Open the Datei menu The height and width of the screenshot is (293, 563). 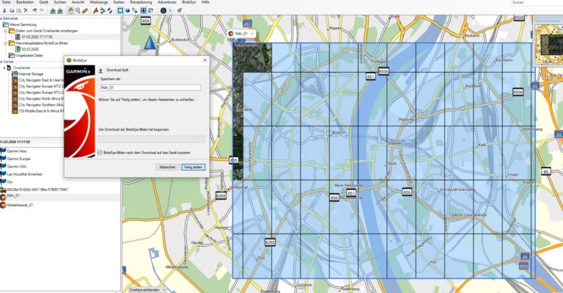pos(6,2)
